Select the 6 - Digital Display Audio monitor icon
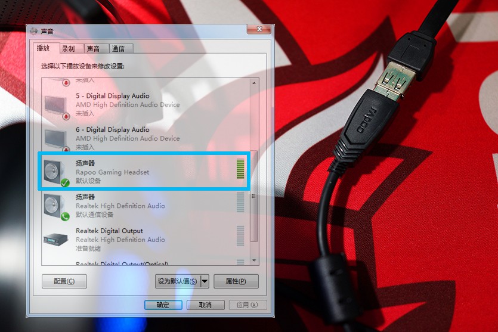Image resolution: width=498 pixels, height=332 pixels. 57,139
